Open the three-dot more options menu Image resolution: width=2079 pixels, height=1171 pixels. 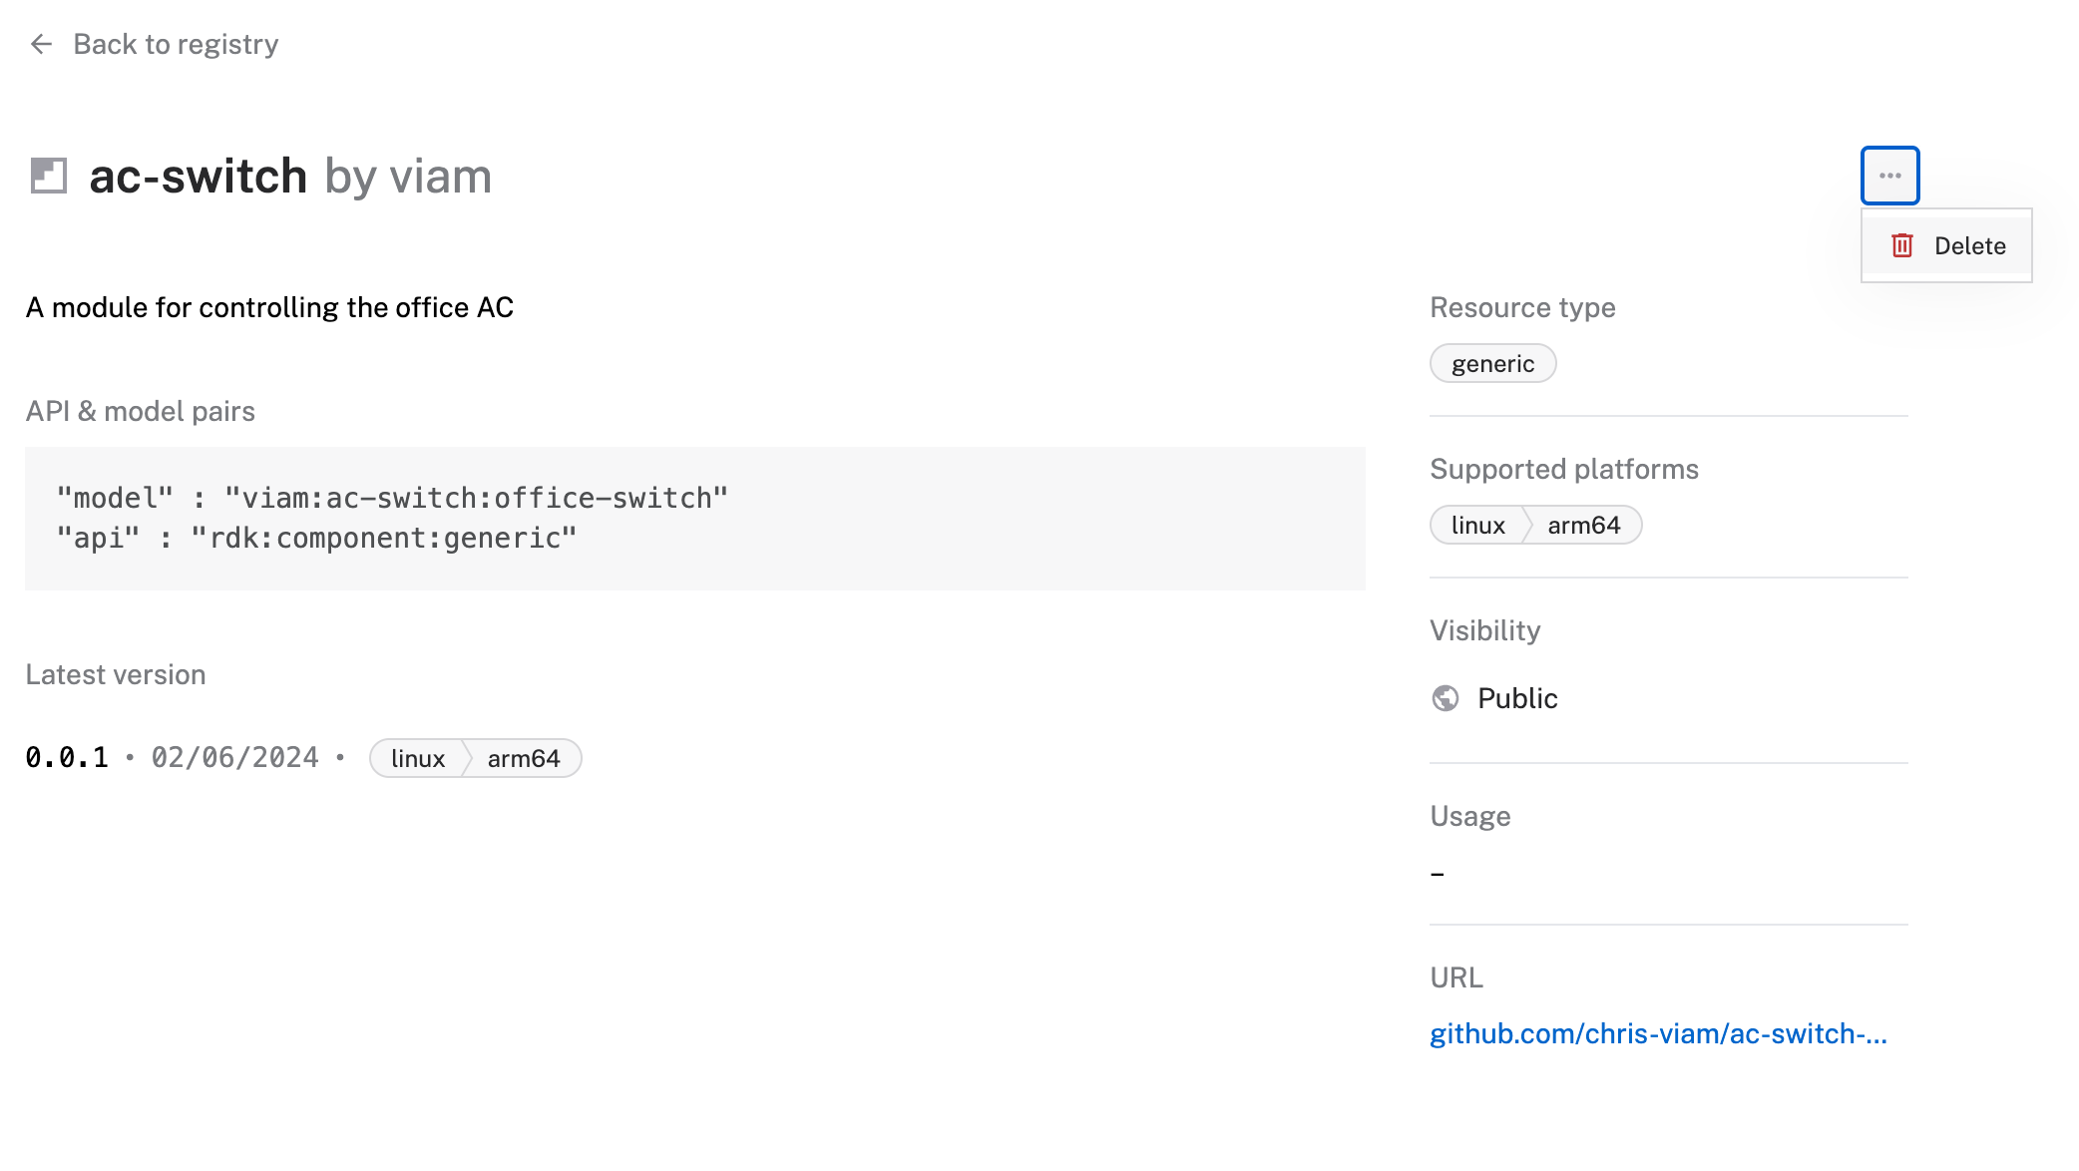click(x=1889, y=176)
